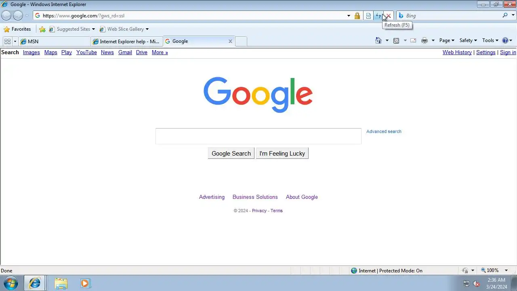Open the Tools menu

(x=490, y=40)
